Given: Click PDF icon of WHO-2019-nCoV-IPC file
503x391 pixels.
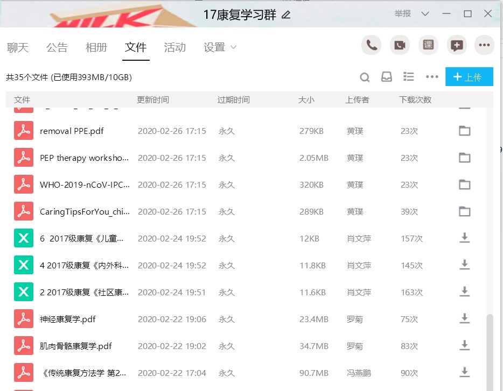Looking at the screenshot, I should [x=23, y=184].
